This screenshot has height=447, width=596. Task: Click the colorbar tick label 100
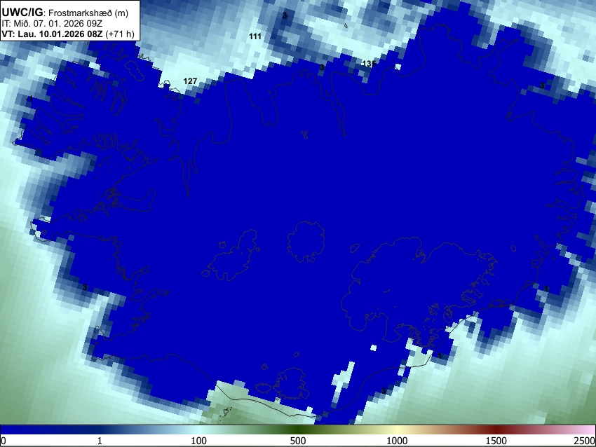[199, 441]
